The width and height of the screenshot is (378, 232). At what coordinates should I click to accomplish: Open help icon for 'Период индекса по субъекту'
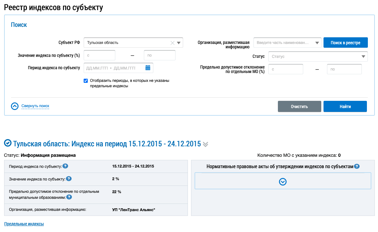click(65, 166)
